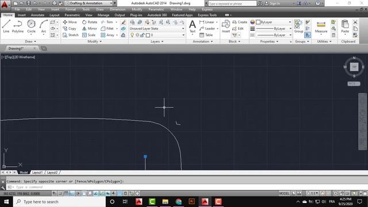
Task: Activate the Rotate command
Action: click(90, 22)
